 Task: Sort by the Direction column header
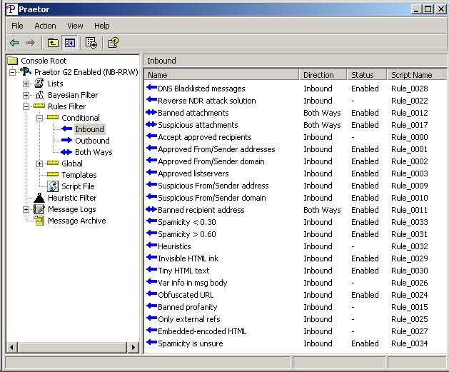click(x=323, y=75)
